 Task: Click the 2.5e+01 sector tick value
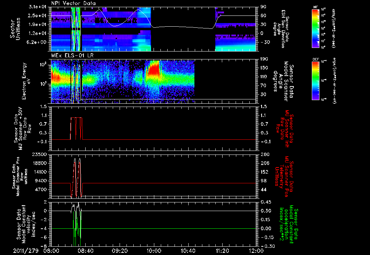37,15
